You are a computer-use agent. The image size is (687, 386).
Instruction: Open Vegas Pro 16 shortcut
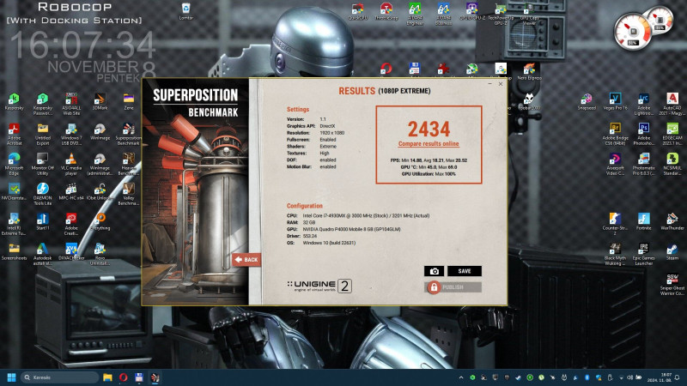pos(615,101)
